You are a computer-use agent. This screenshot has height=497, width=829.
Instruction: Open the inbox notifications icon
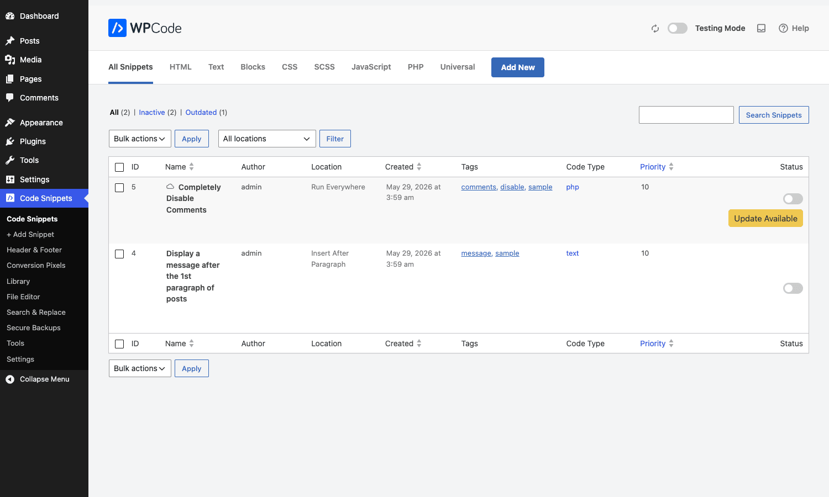(761, 28)
